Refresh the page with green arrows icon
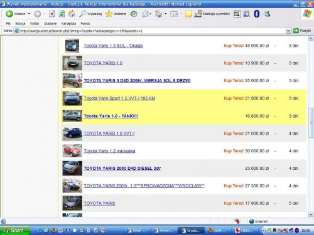Image resolution: width=314 pixels, height=235 pixels. 62,14
